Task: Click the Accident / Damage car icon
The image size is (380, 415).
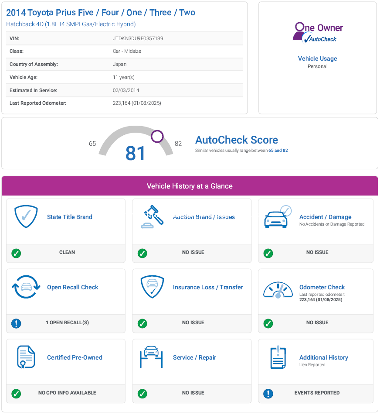Action: coord(278,216)
